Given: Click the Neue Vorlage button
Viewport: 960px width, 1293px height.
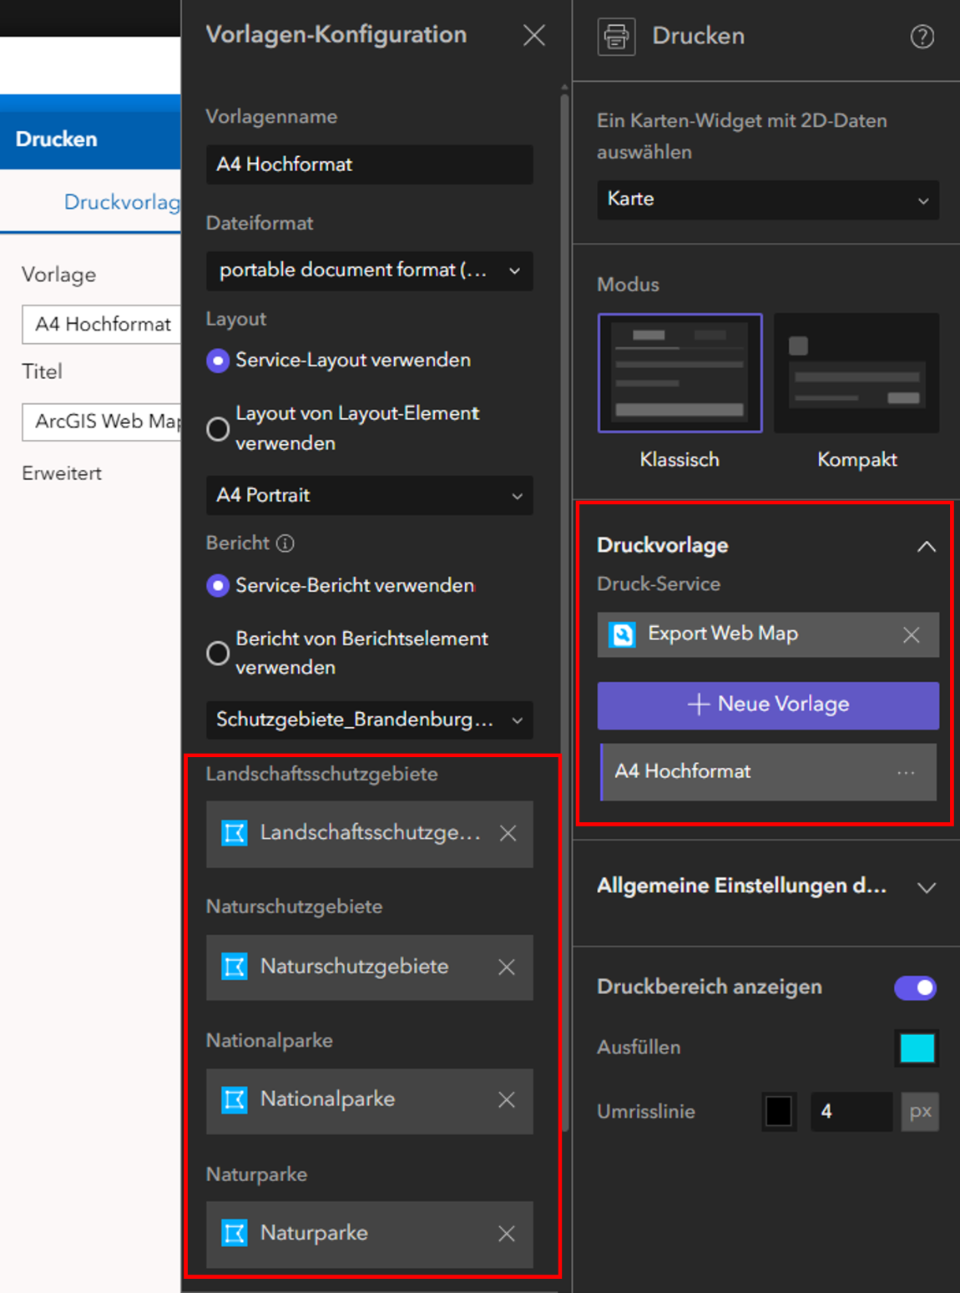Looking at the screenshot, I should tap(768, 705).
